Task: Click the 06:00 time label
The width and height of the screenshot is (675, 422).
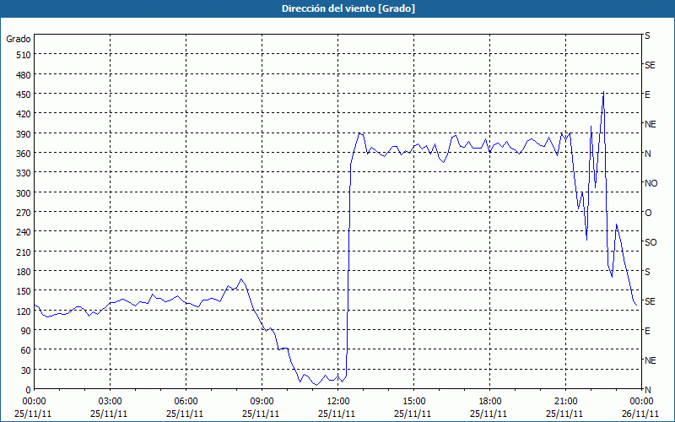Action: tap(186, 402)
